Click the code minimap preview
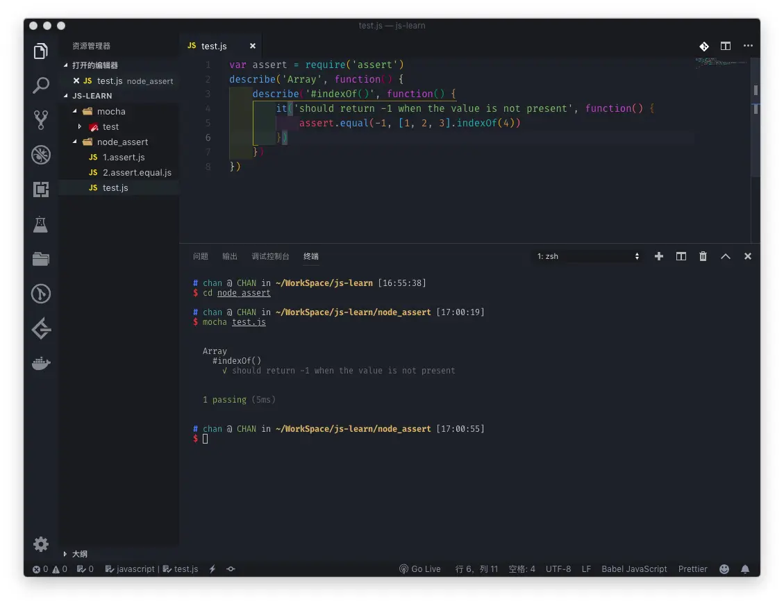784x606 pixels. pos(720,62)
